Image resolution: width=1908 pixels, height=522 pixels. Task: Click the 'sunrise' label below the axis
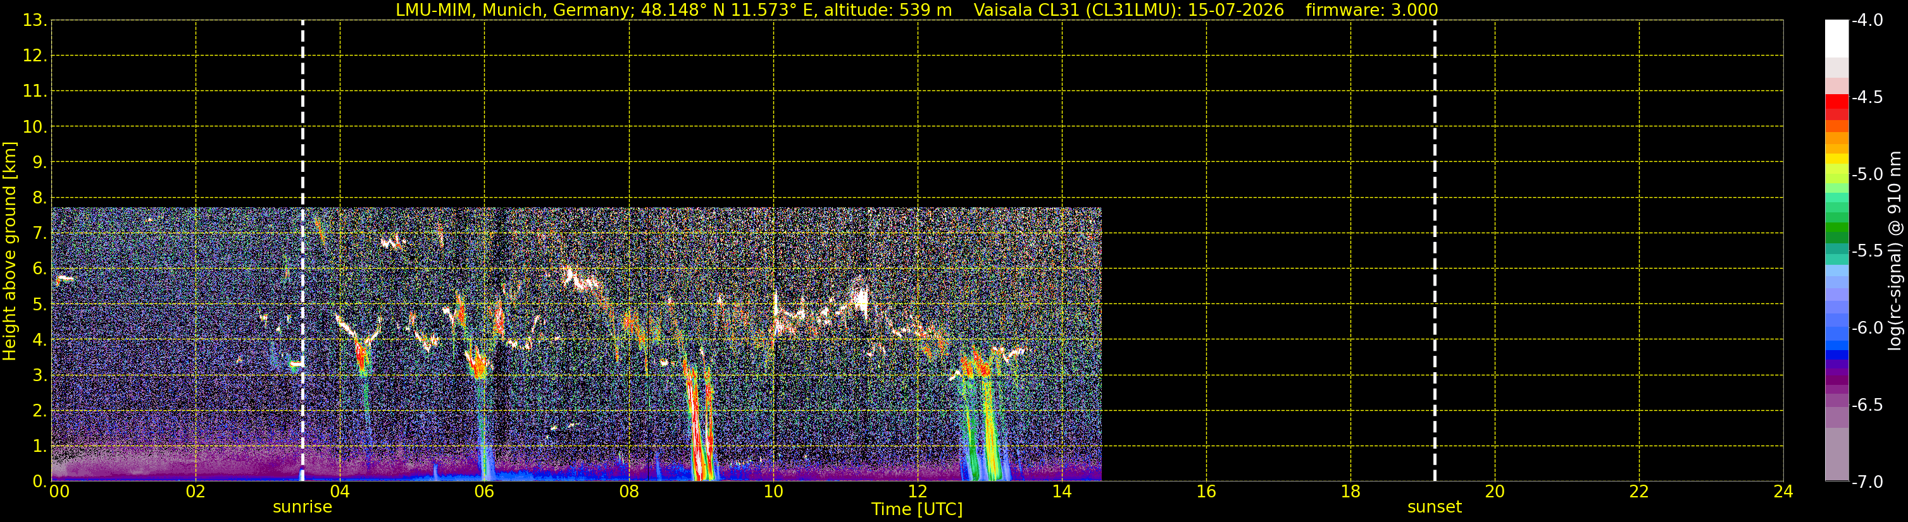click(302, 507)
